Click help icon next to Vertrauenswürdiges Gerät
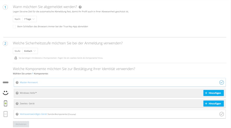The height and width of the screenshot is (128, 231). coord(17,114)
